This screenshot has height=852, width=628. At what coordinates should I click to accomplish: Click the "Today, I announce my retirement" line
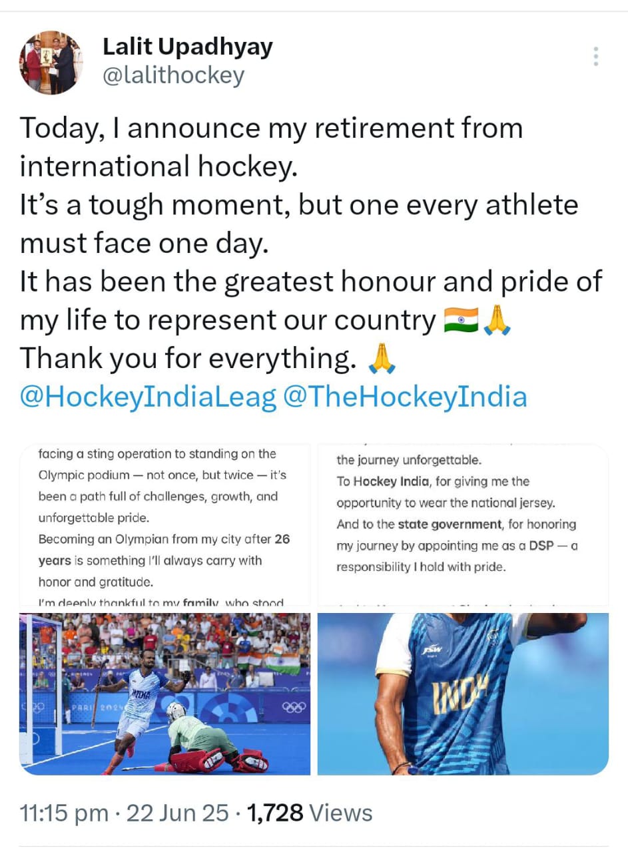271,128
